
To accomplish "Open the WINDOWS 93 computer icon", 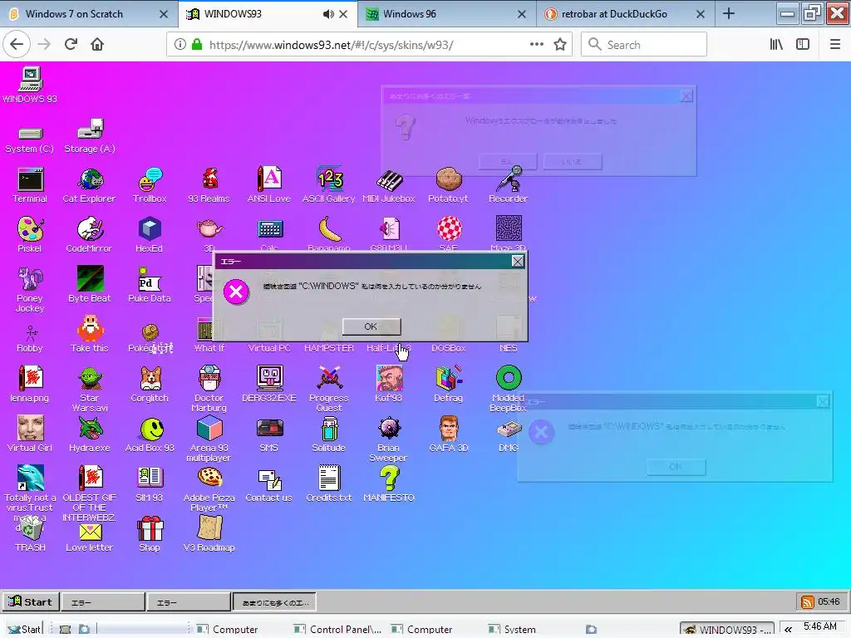I will (x=31, y=86).
